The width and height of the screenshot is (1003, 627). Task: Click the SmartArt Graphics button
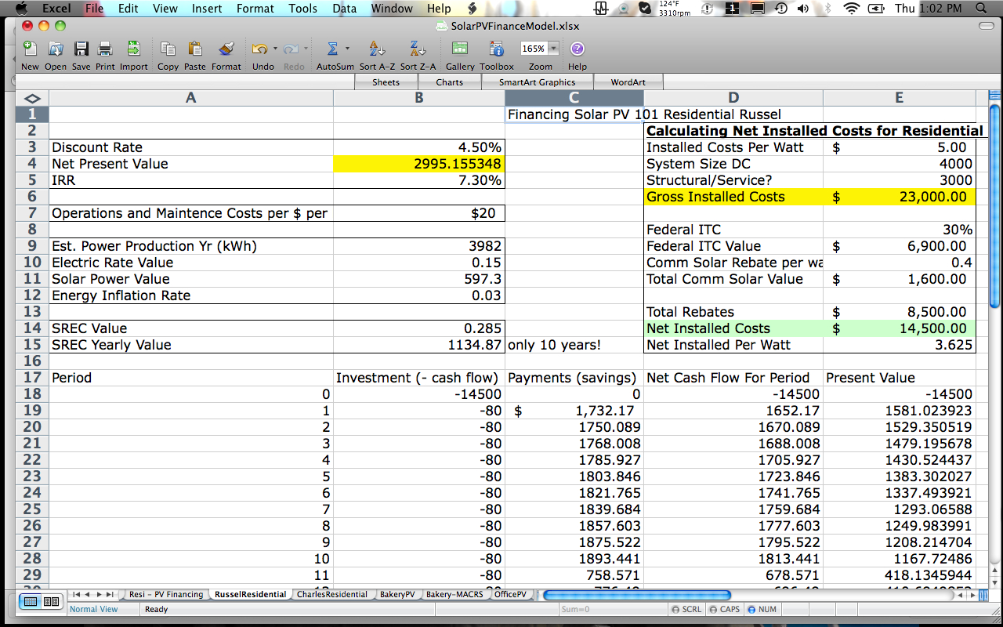(537, 82)
